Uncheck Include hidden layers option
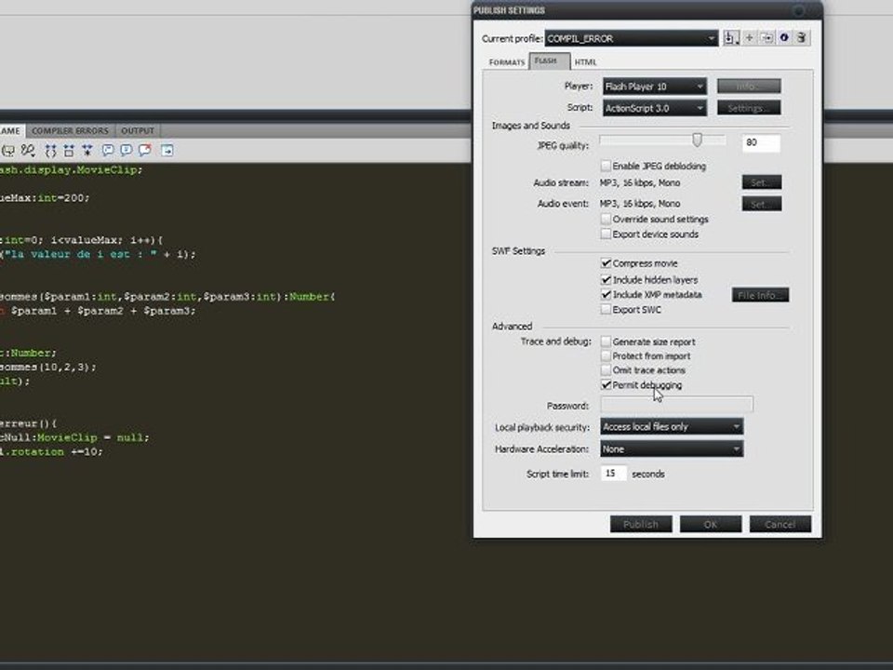 coord(606,280)
